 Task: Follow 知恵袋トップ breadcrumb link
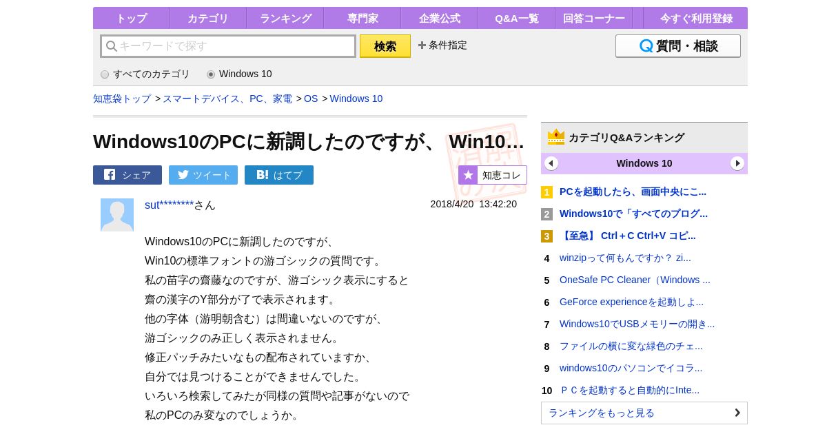[122, 99]
